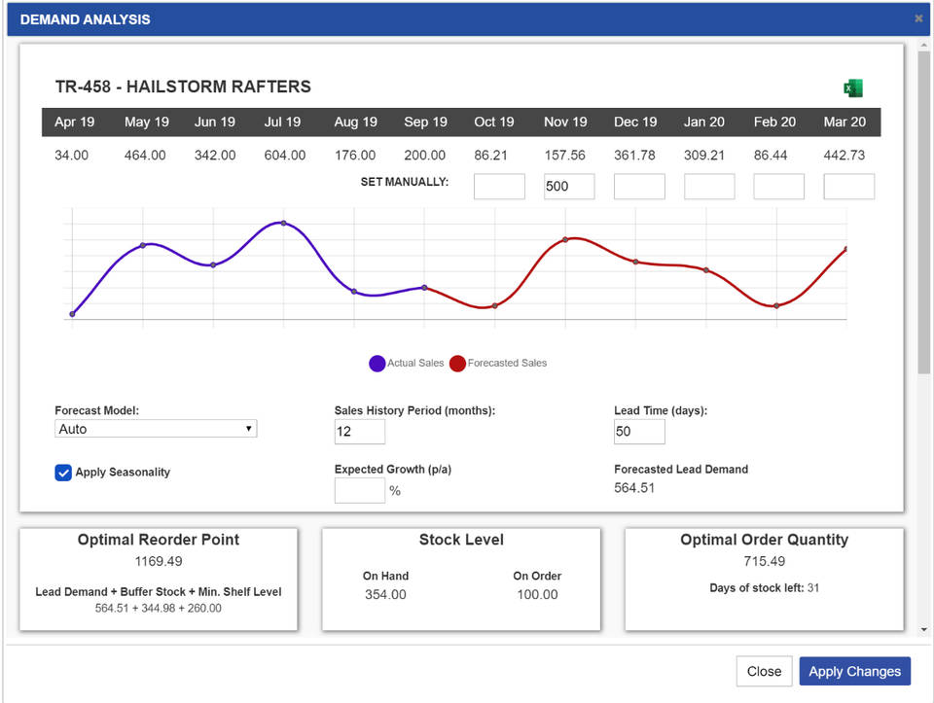Focus the Feb 20 manual value field

click(x=778, y=187)
